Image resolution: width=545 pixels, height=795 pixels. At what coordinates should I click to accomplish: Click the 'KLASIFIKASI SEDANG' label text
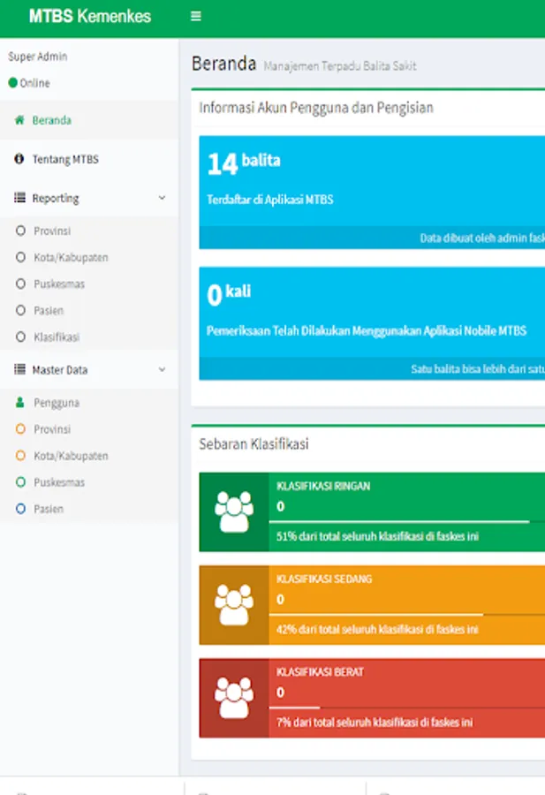pos(324,579)
